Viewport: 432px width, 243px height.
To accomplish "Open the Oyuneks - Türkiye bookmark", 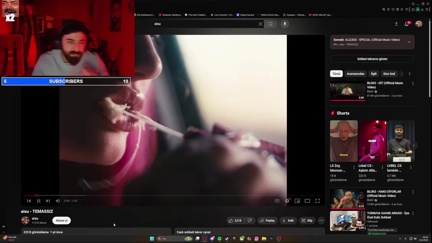I will pos(294,15).
